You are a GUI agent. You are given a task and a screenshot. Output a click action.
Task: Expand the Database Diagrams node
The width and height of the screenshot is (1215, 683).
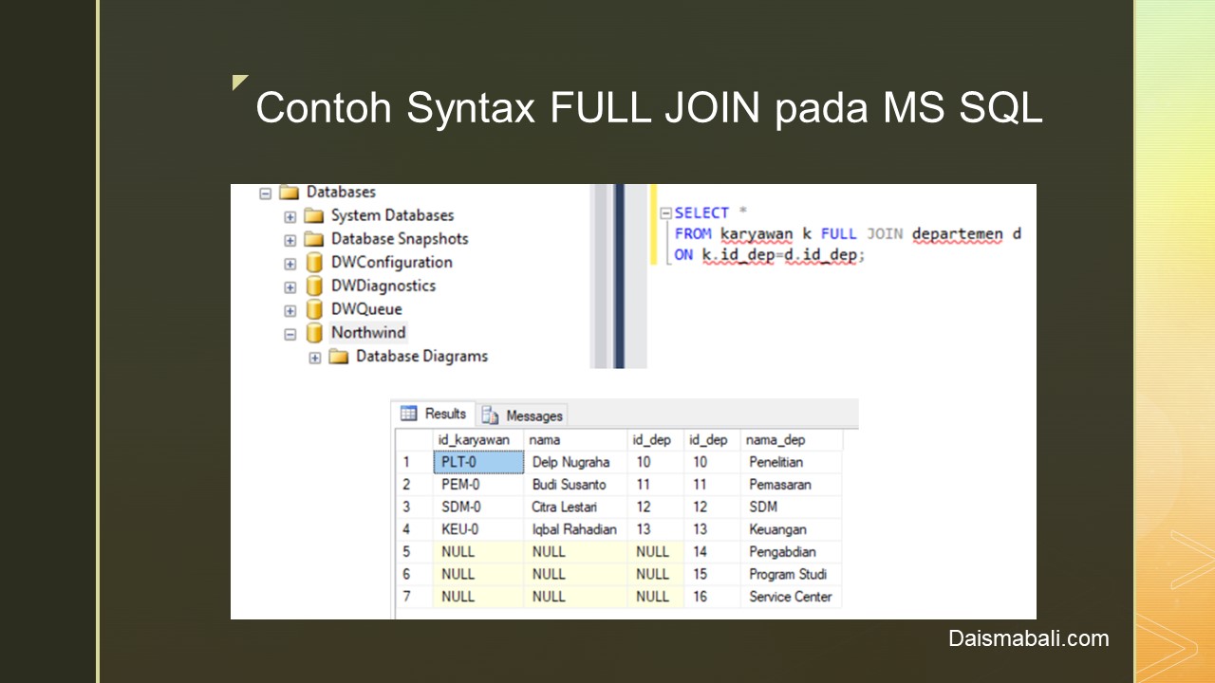point(315,358)
